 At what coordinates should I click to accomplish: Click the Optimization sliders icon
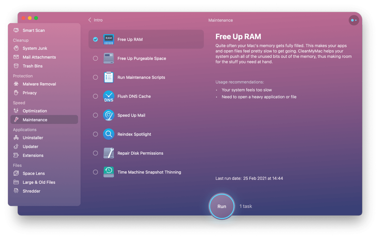click(x=16, y=111)
